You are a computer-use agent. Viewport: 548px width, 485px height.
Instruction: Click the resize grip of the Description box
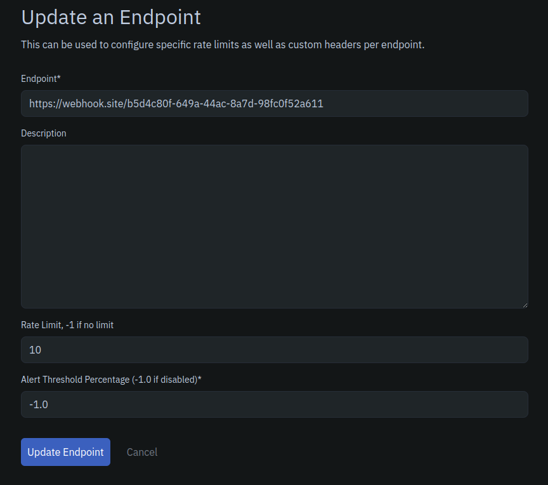525,305
